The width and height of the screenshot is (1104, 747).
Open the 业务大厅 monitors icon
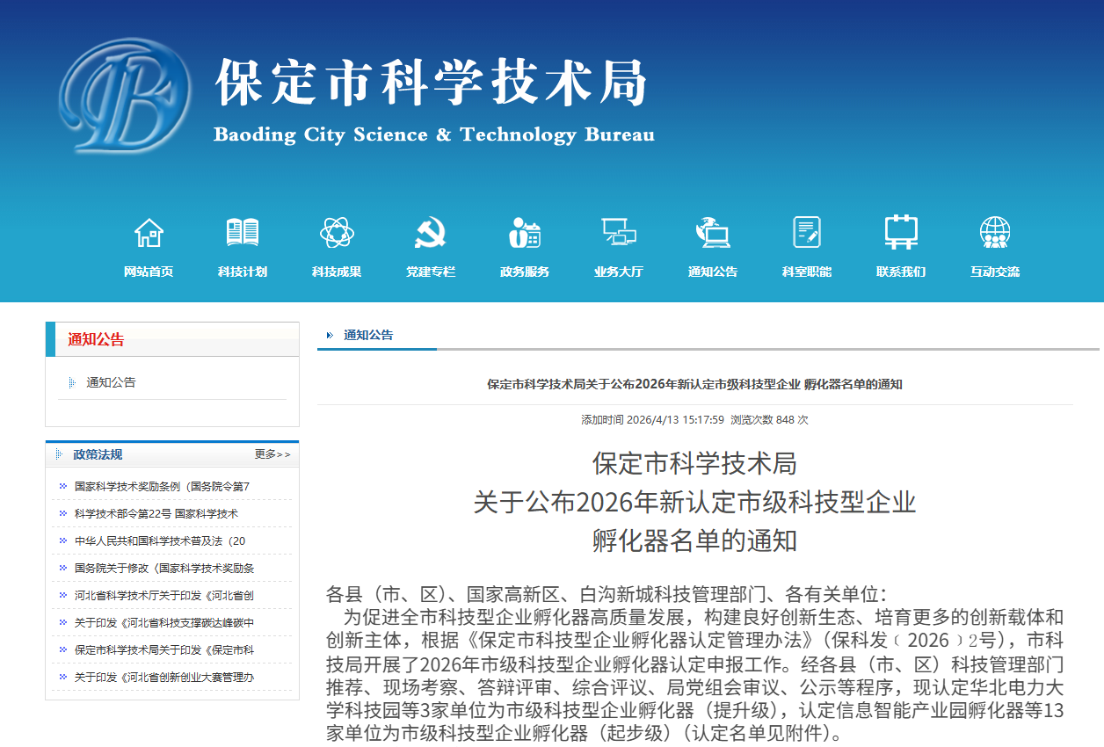(619, 233)
